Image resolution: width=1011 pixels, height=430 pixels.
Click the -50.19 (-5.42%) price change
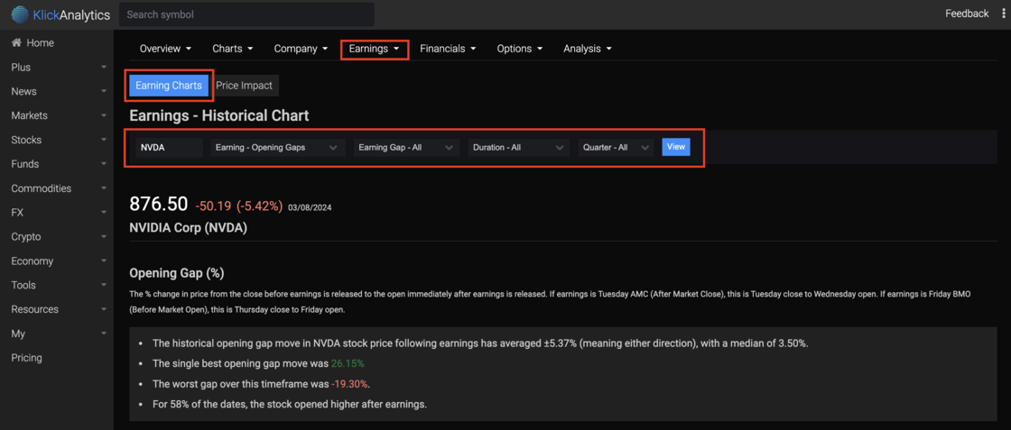[x=239, y=206]
